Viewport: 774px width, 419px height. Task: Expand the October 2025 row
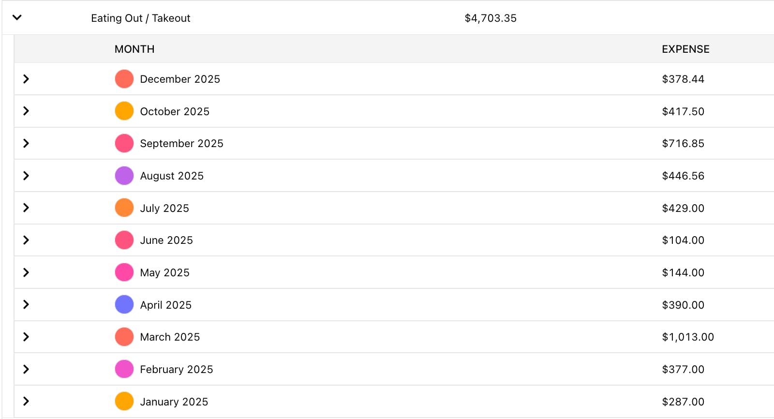[x=26, y=111]
